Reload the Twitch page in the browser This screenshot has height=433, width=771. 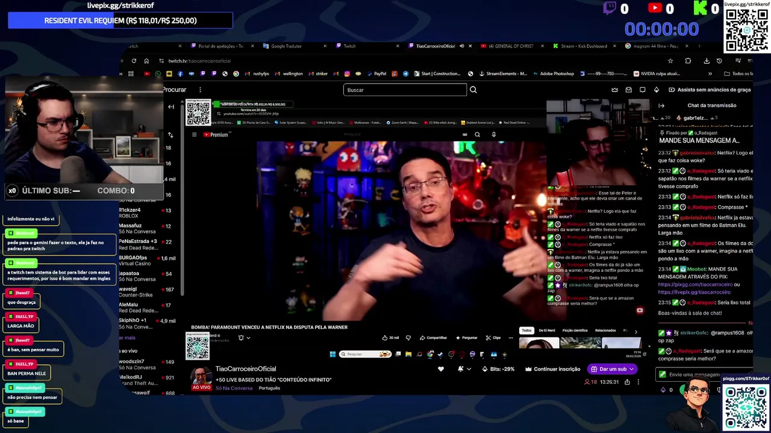(x=134, y=61)
